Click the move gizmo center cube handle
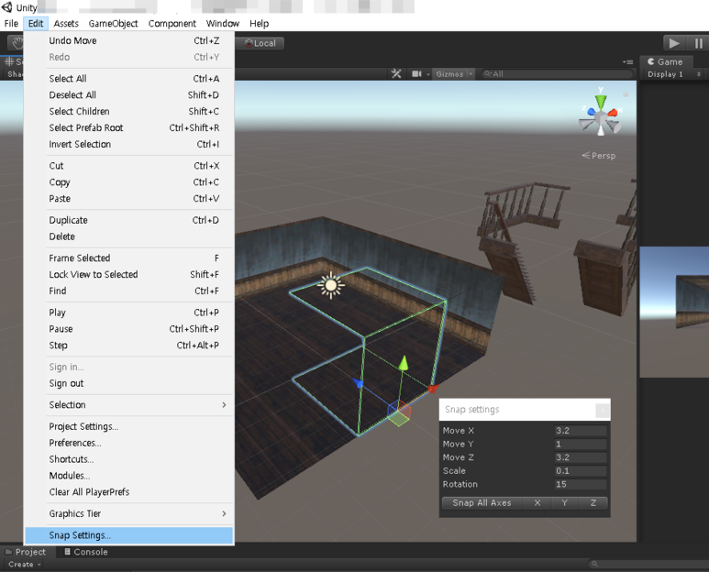This screenshot has width=709, height=572. [x=399, y=413]
